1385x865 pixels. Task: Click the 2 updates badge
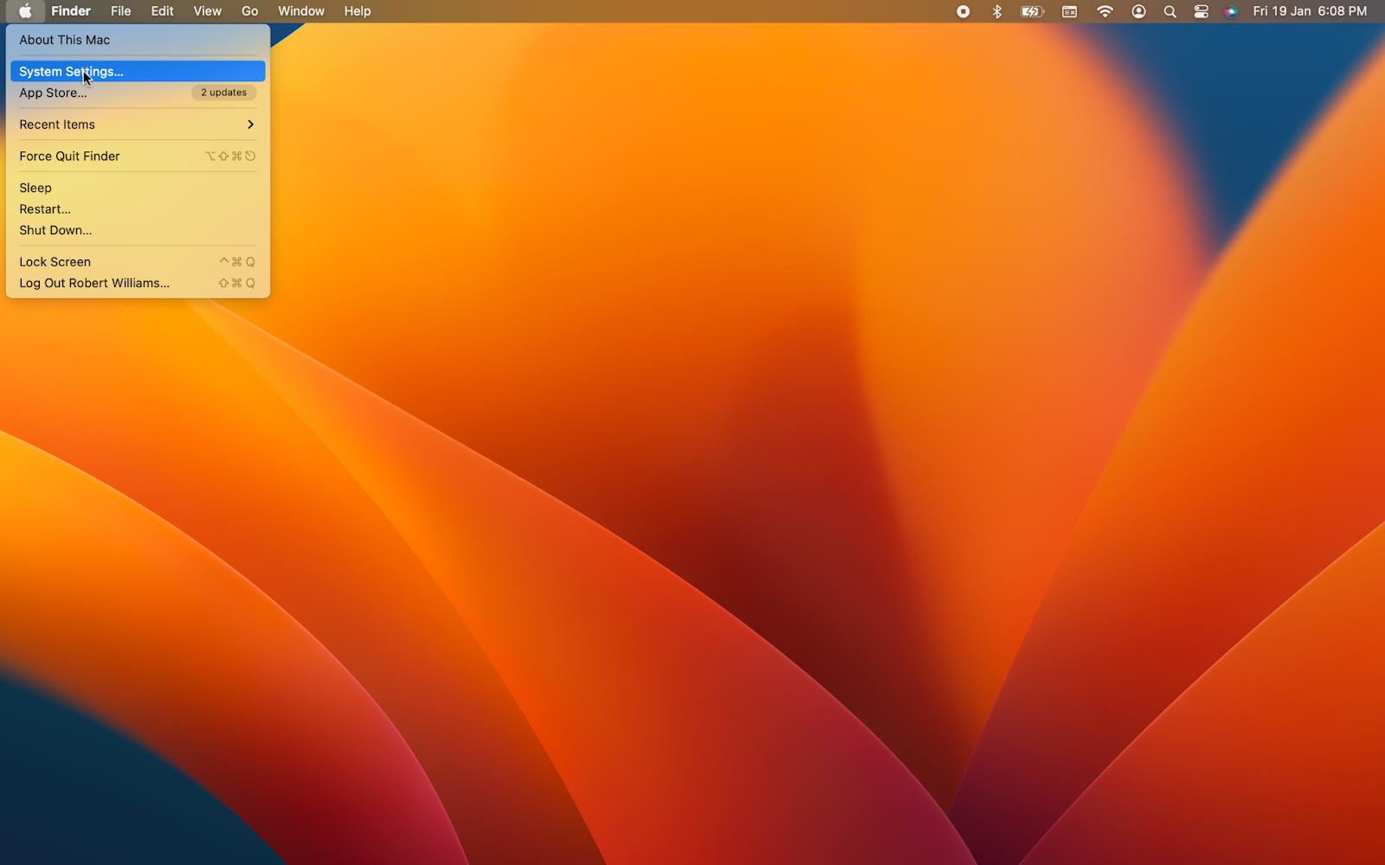coord(223,93)
